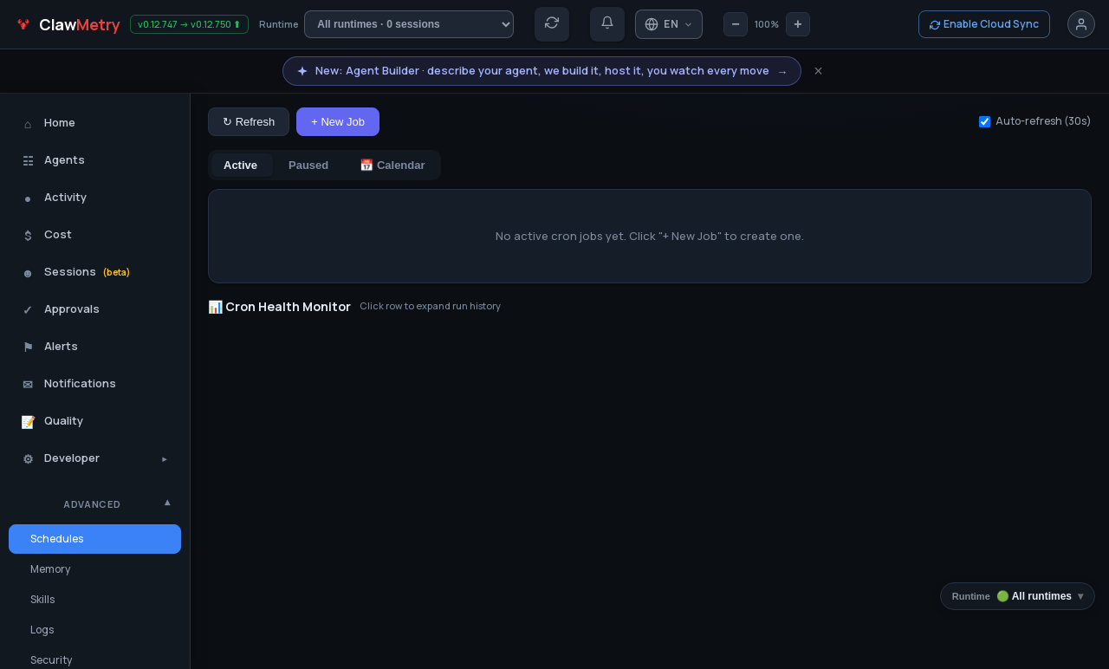Open Security in the Advanced section

(94, 659)
